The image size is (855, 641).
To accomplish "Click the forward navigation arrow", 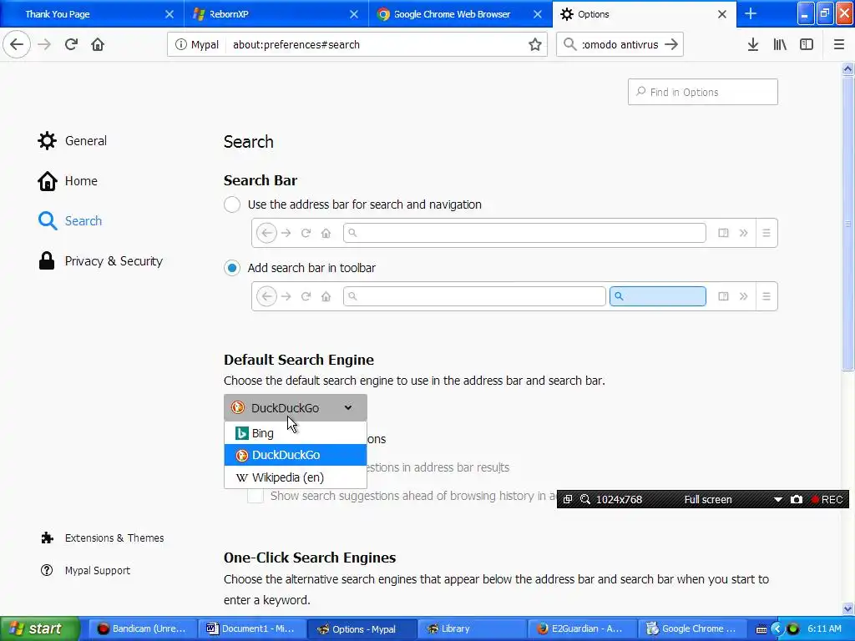I will tap(44, 44).
